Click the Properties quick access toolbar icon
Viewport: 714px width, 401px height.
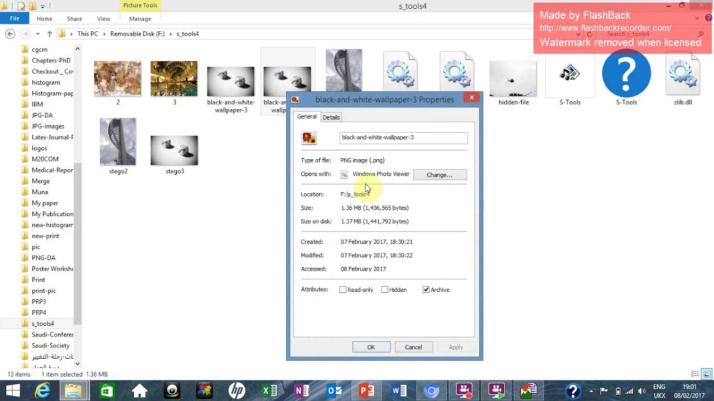21,7
